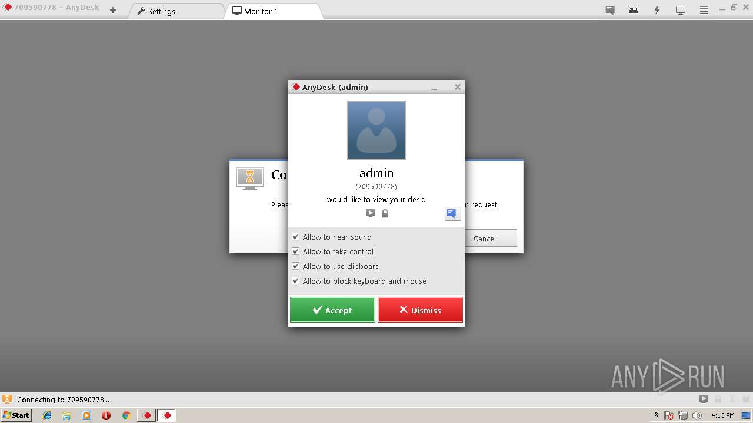Switch to first AnyDesk taskbar window
Viewport: 753px width, 423px height.
click(146, 415)
